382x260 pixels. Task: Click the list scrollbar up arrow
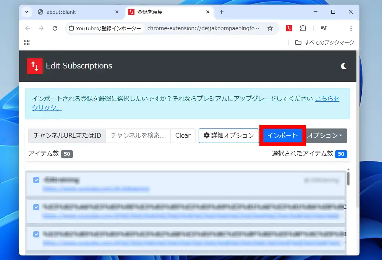[348, 169]
